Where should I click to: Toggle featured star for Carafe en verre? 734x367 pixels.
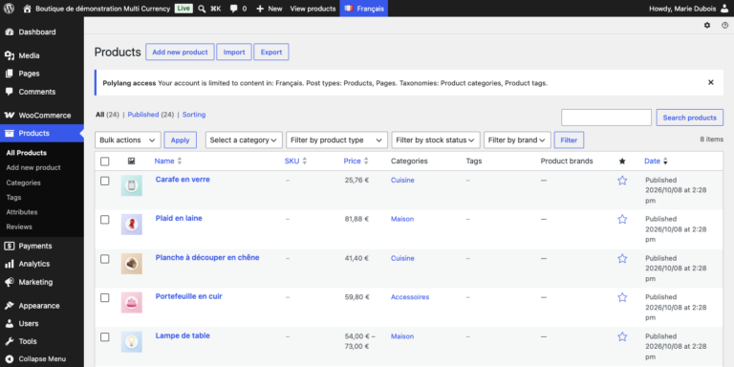pyautogui.click(x=622, y=181)
